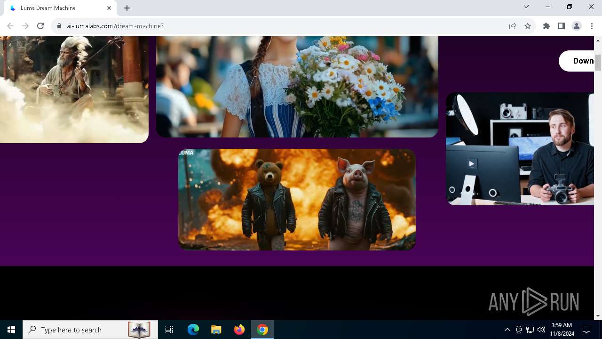Click the taskbar search box
This screenshot has width=602, height=339.
point(90,330)
